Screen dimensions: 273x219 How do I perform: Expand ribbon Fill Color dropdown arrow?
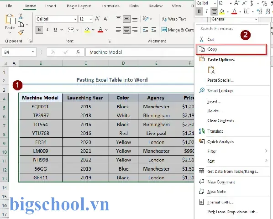[93, 30]
